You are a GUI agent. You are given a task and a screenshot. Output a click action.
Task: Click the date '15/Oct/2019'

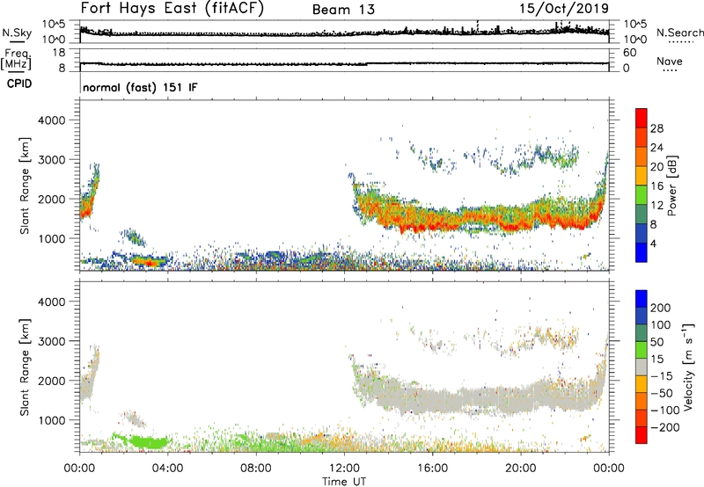(564, 9)
